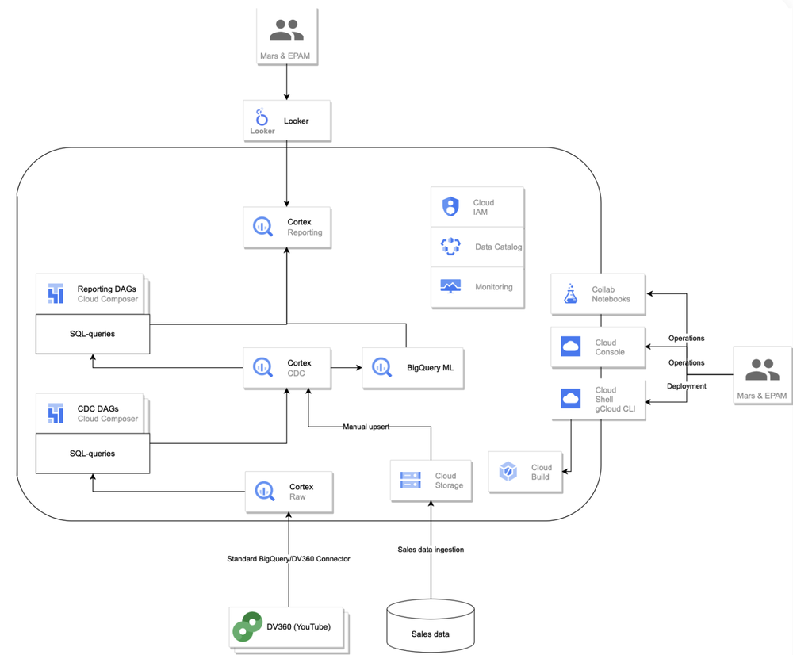Click the "Mars & EPAM" label above Looker
This screenshot has height=655, width=793.
(x=285, y=56)
